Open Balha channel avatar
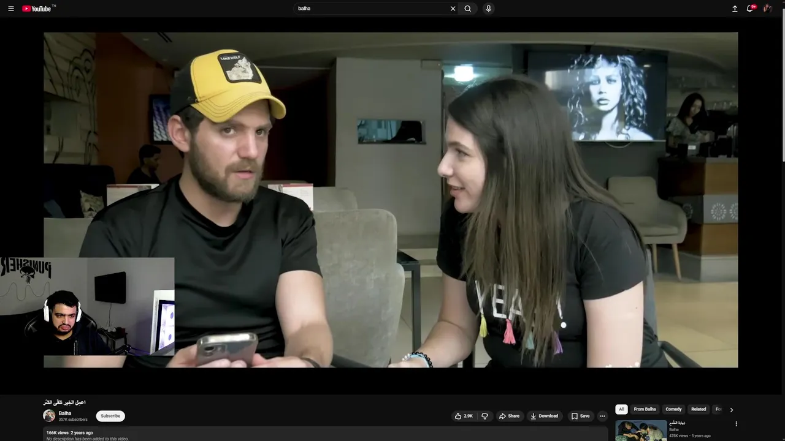 49,416
